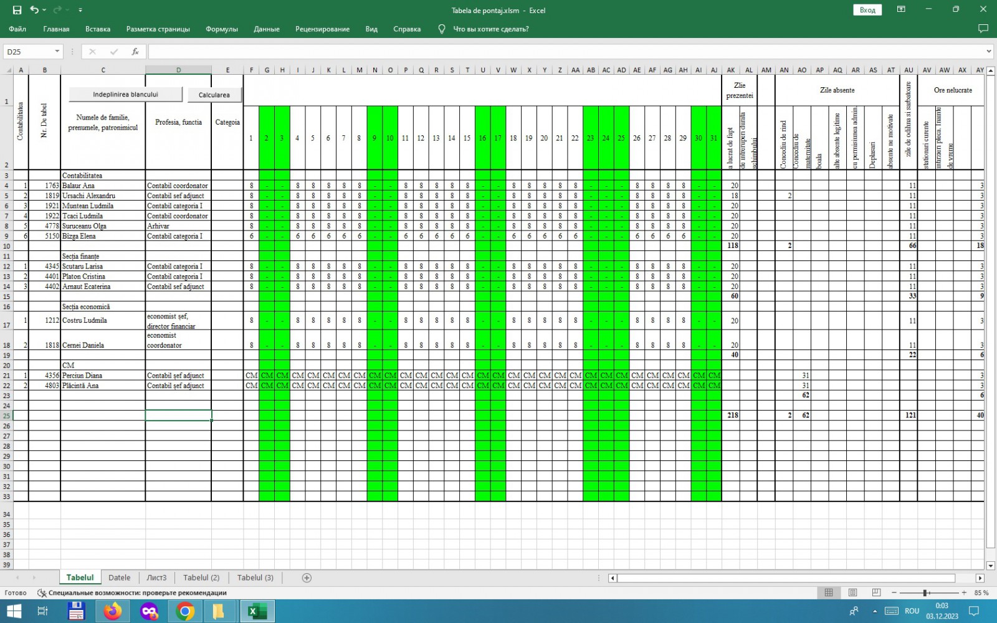Launch Google Chrome from the taskbar

click(185, 611)
